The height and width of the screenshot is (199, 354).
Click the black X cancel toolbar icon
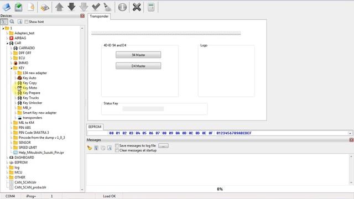[x=137, y=7]
